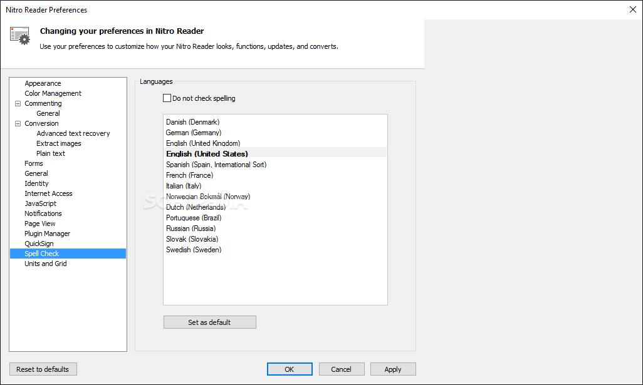Collapse the Conversion tree node

click(x=18, y=123)
